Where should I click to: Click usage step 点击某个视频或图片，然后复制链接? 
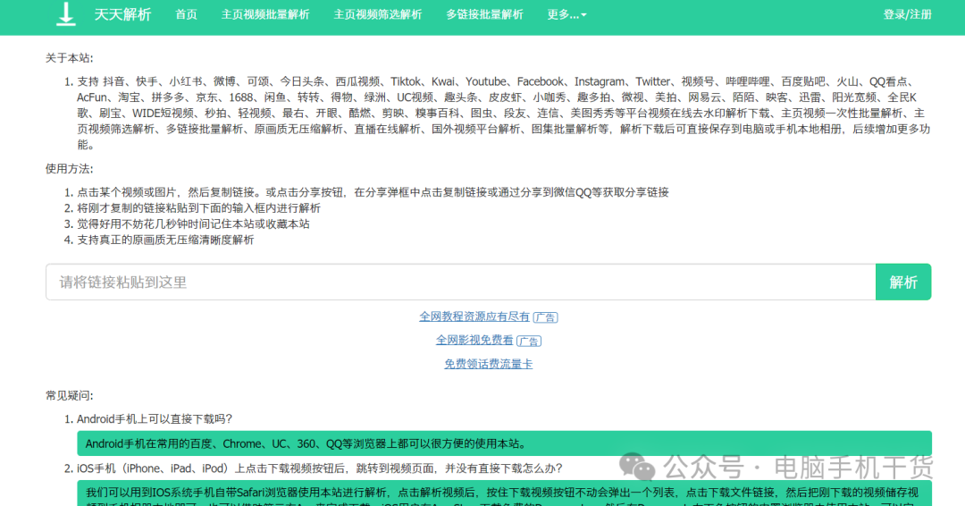[x=373, y=192]
